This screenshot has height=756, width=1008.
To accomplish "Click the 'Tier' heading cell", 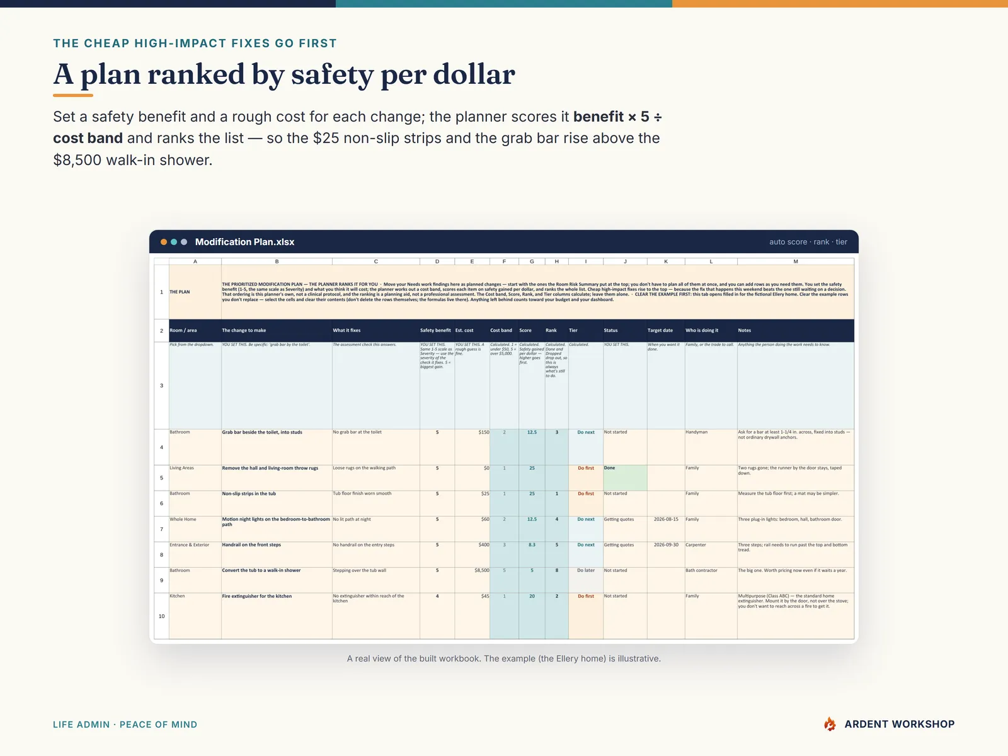I will [x=586, y=330].
